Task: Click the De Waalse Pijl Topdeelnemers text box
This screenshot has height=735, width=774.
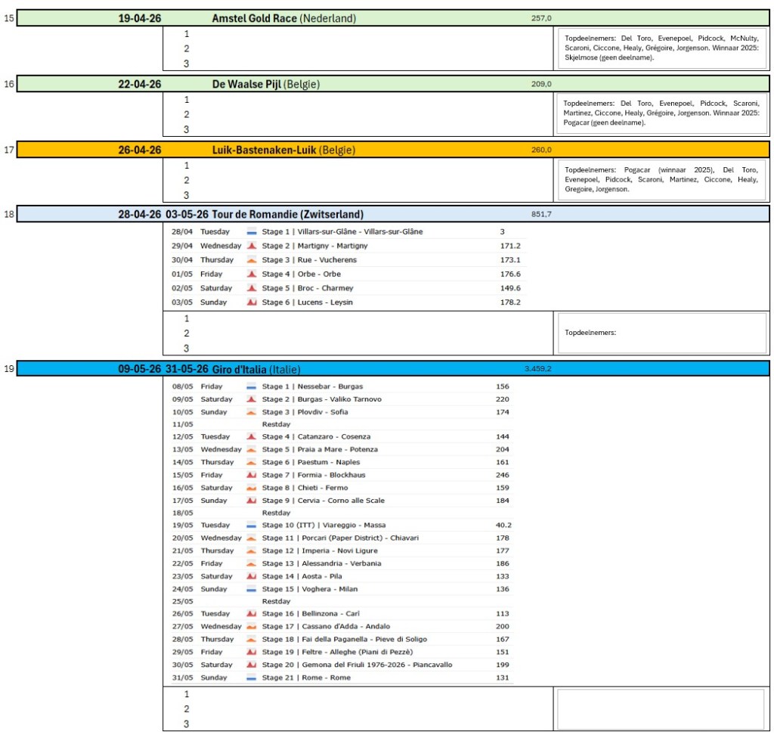Action: 661,113
